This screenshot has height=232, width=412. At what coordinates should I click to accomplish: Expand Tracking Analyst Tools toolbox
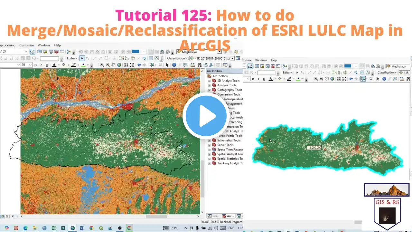209,163
